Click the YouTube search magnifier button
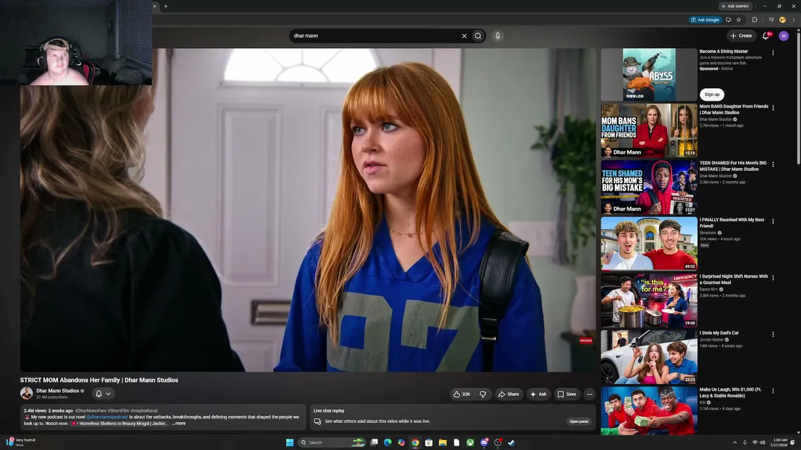 coord(478,36)
